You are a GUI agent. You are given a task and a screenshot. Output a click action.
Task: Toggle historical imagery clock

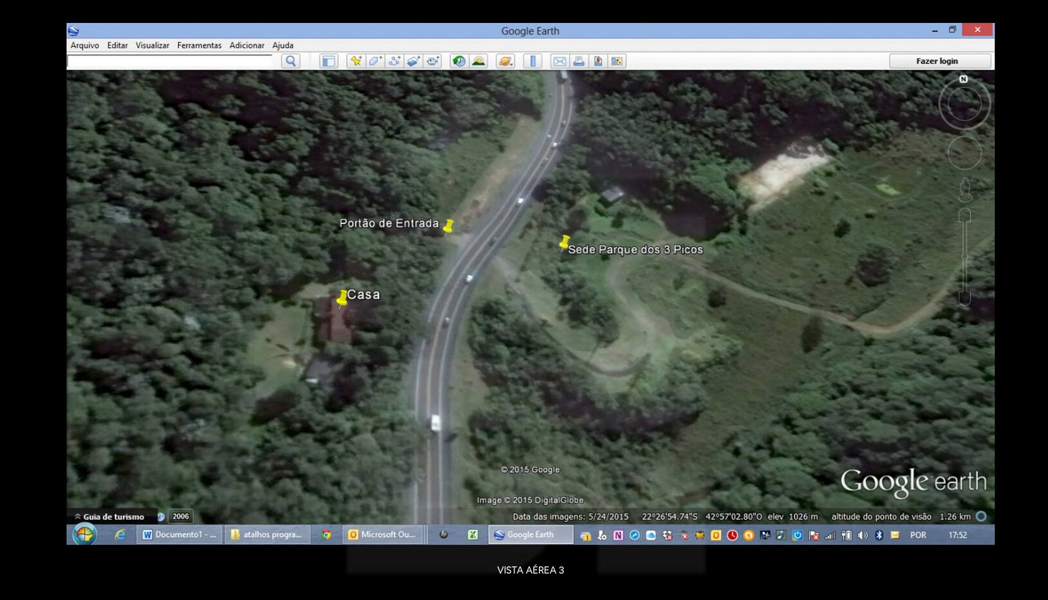459,61
